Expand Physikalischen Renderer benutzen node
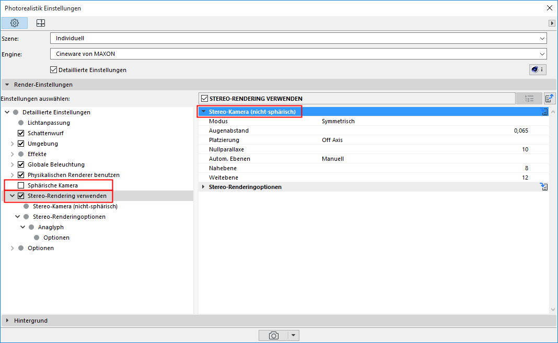Screen dimensions: 558x343 click(13, 175)
